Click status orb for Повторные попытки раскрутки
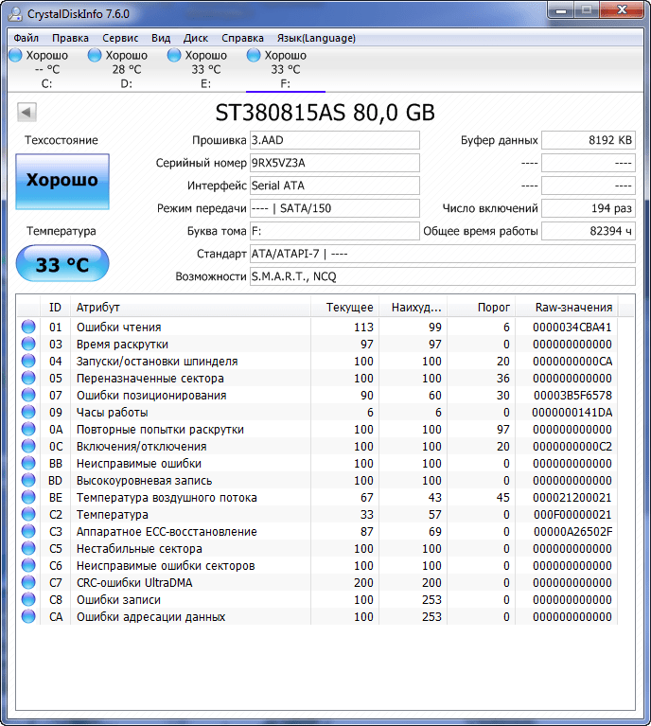Screen dimensions: 651x726 (28, 429)
